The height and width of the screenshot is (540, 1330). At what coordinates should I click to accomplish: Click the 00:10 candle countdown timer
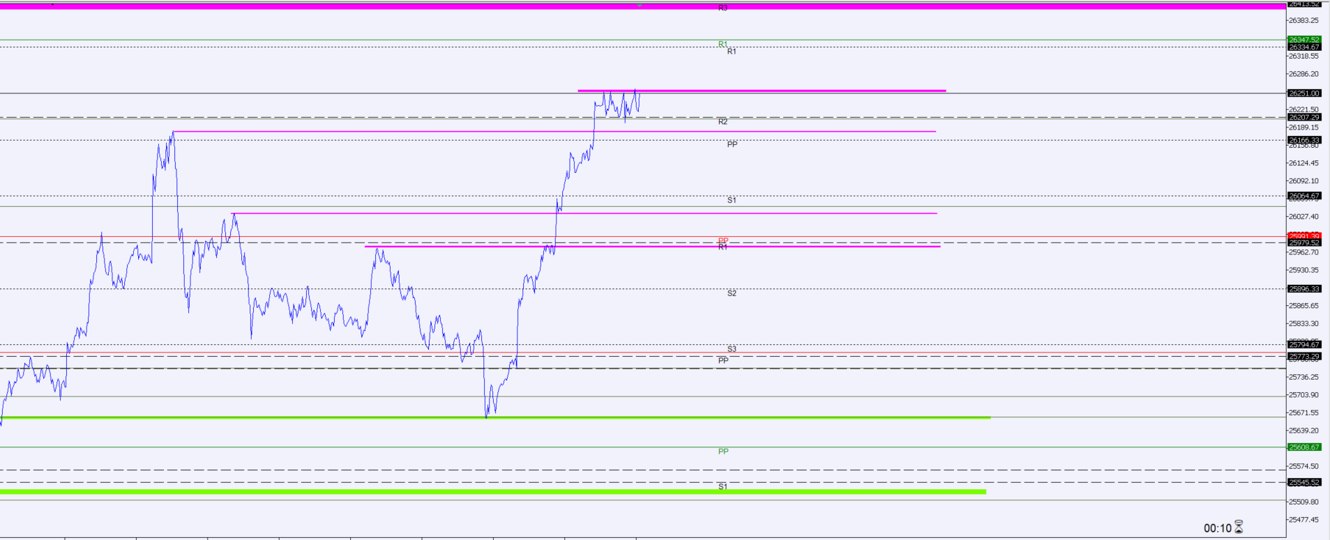click(x=1218, y=528)
